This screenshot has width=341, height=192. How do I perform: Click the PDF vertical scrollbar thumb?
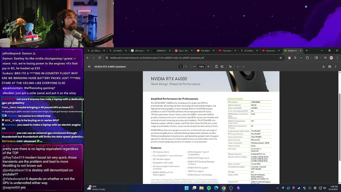point(340,127)
